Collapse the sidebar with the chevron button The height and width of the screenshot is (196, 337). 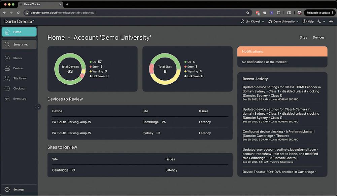tap(38, 107)
